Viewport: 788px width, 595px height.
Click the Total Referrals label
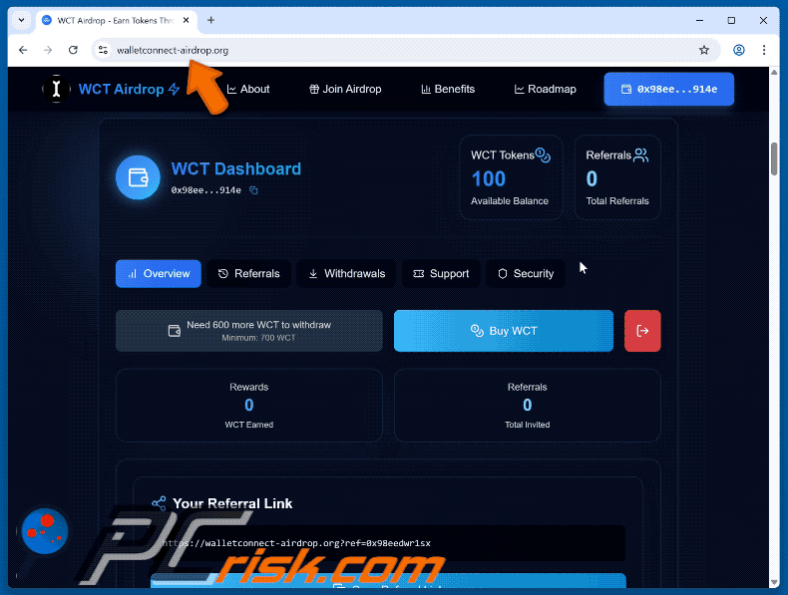click(x=617, y=201)
